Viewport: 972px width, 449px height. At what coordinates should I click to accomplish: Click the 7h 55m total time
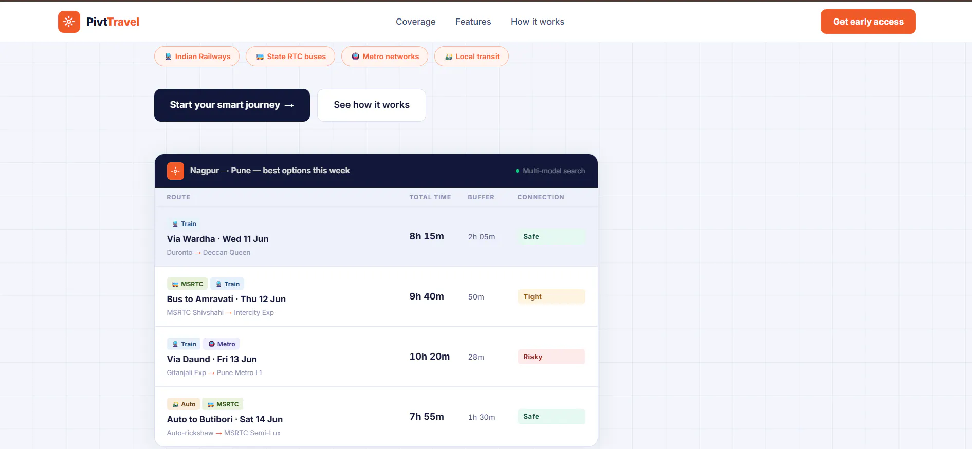pyautogui.click(x=427, y=417)
